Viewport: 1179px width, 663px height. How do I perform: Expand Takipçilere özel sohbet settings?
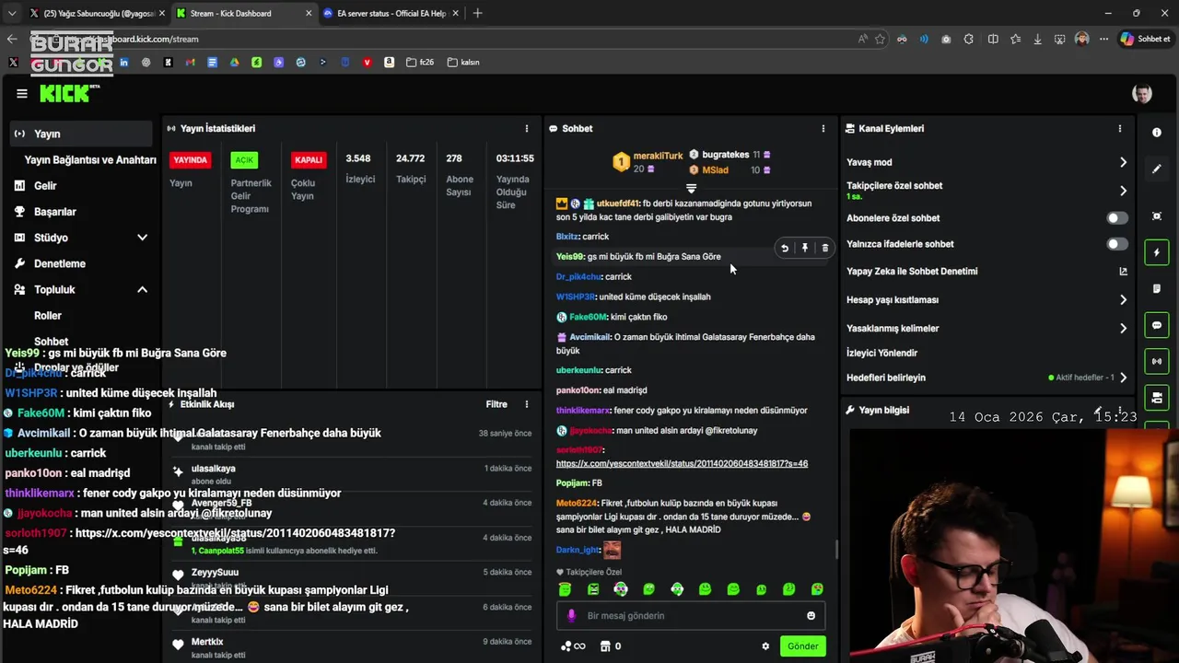click(1123, 191)
